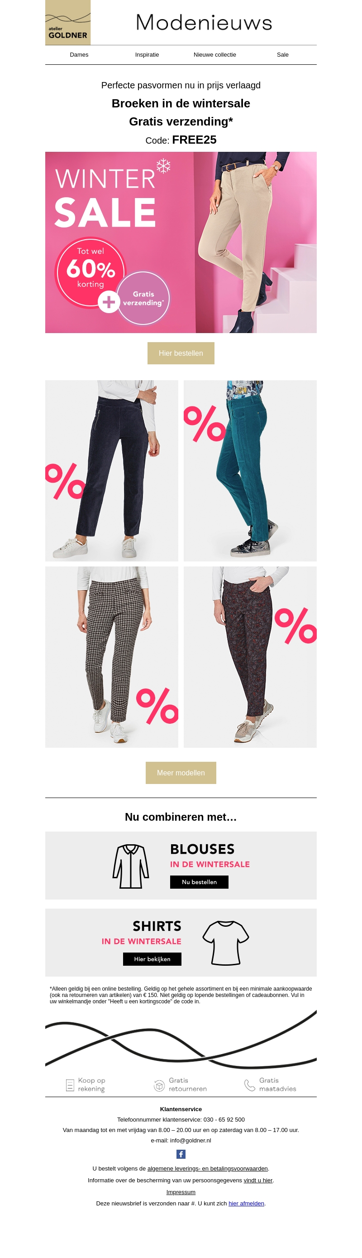Select the Sale navigation item
Screen dimensions: 362x1258
282,55
